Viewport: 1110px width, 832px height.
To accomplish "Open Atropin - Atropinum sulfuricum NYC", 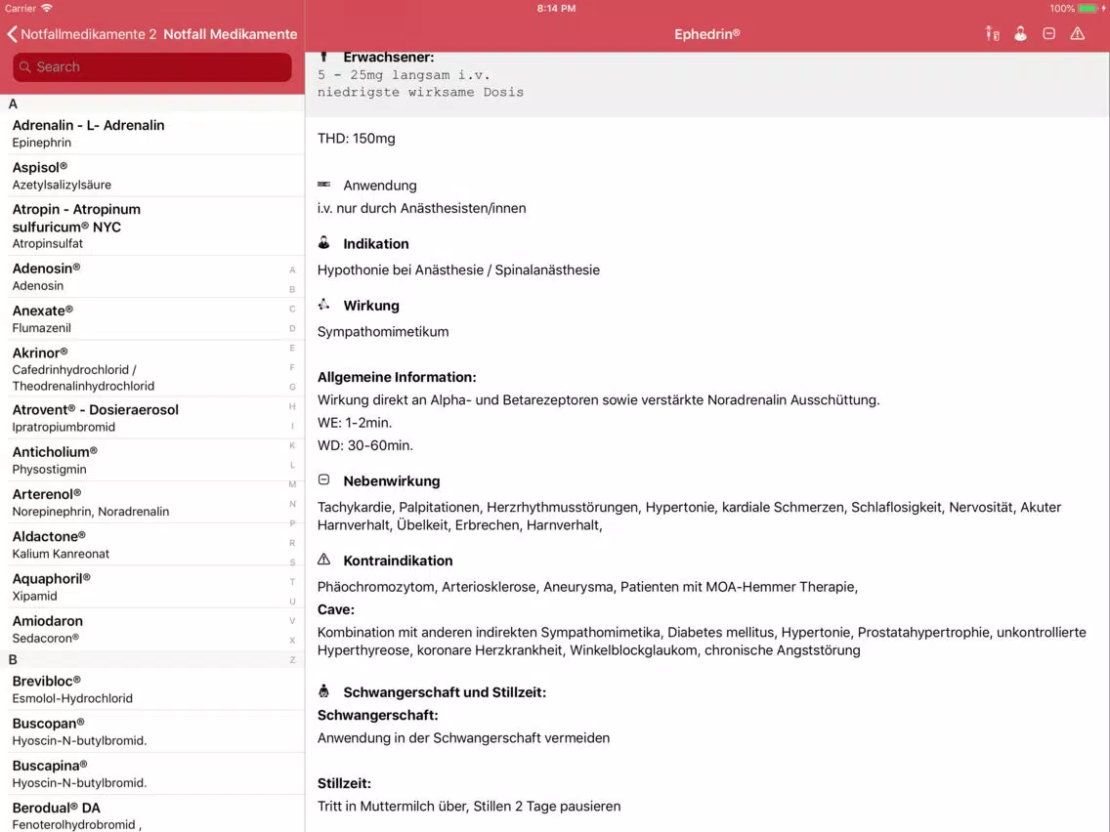I will (x=152, y=226).
